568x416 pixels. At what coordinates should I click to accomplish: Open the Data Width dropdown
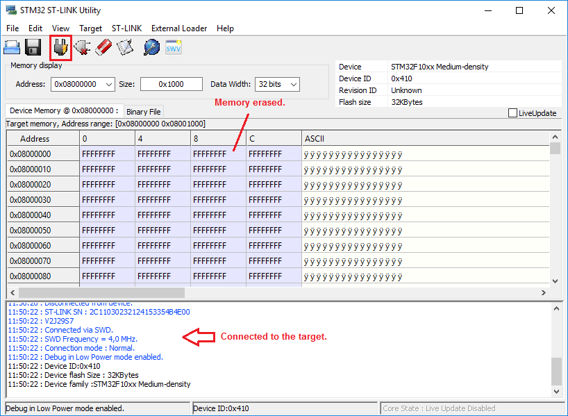click(293, 84)
